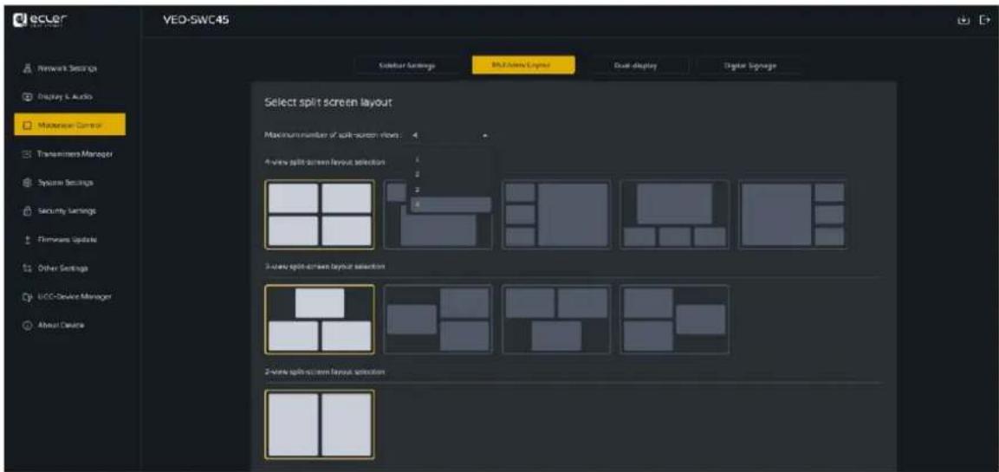Viewport: 999px width, 472px height.
Task: Open the Firmware Update page
Action: point(69,240)
